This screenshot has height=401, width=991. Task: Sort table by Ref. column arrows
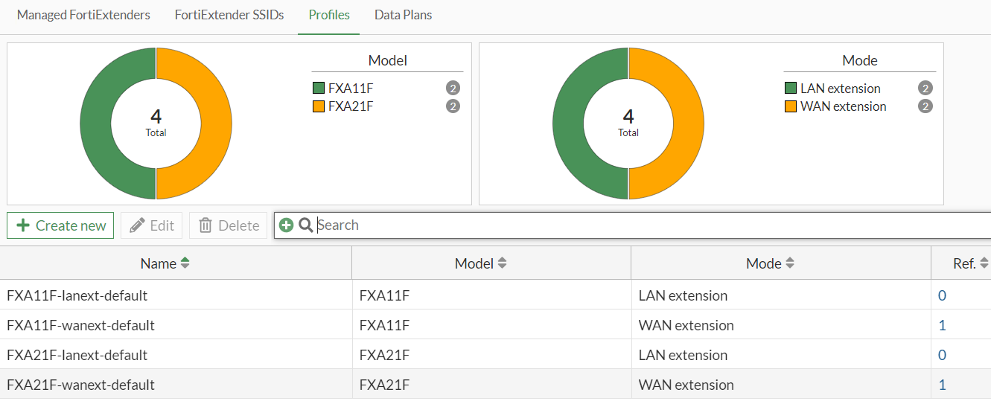(984, 263)
